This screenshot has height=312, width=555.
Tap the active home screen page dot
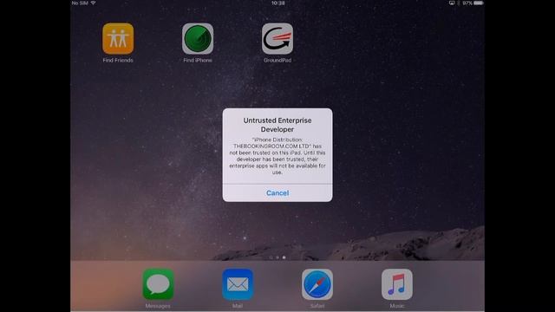tap(284, 257)
